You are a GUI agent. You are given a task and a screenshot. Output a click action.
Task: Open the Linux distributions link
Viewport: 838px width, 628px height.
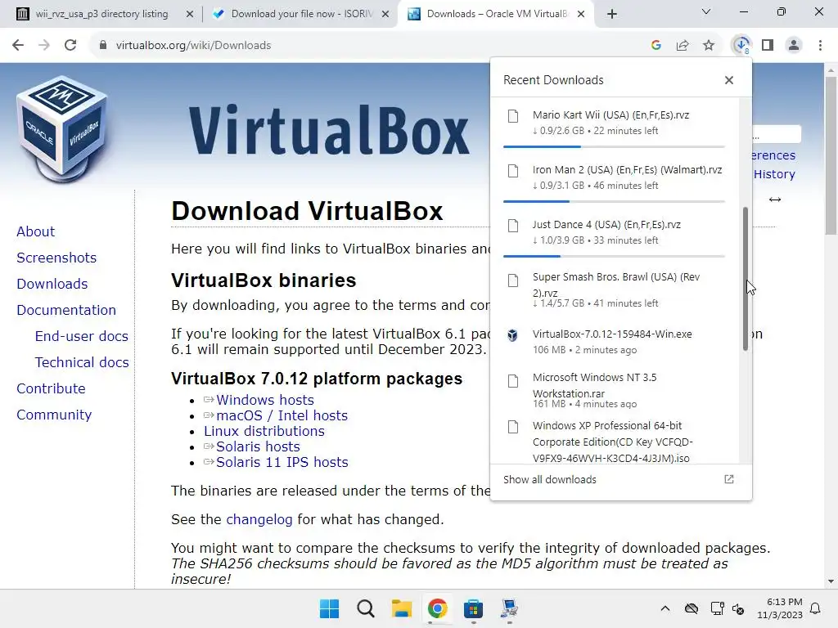(x=264, y=430)
